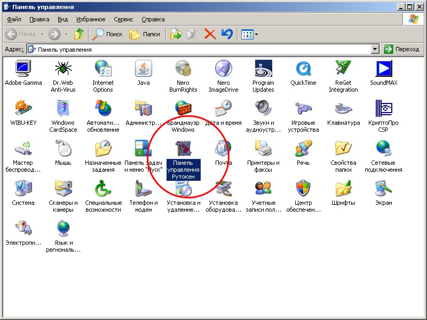
Task: Open the QuickTime settings icon
Action: 303,69
